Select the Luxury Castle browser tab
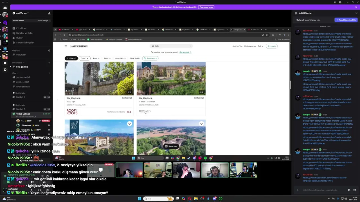This screenshot has height=202, width=360. coord(238,29)
